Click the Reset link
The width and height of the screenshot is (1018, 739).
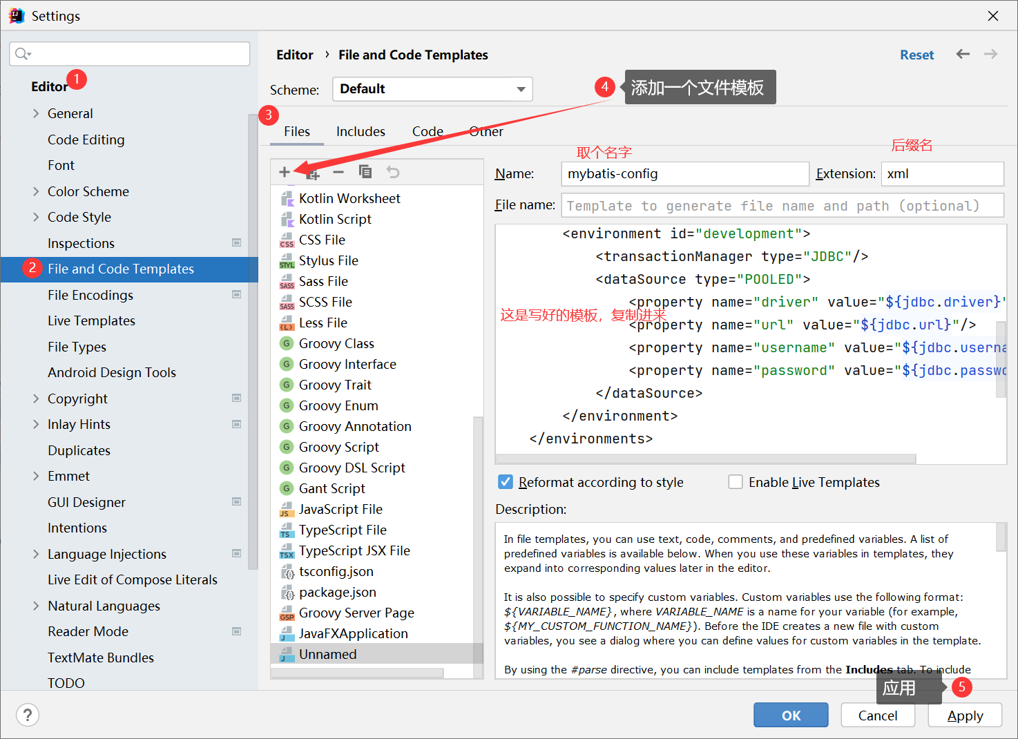[916, 55]
